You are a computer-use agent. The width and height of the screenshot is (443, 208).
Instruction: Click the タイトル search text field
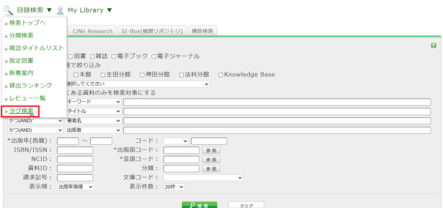click(277, 112)
